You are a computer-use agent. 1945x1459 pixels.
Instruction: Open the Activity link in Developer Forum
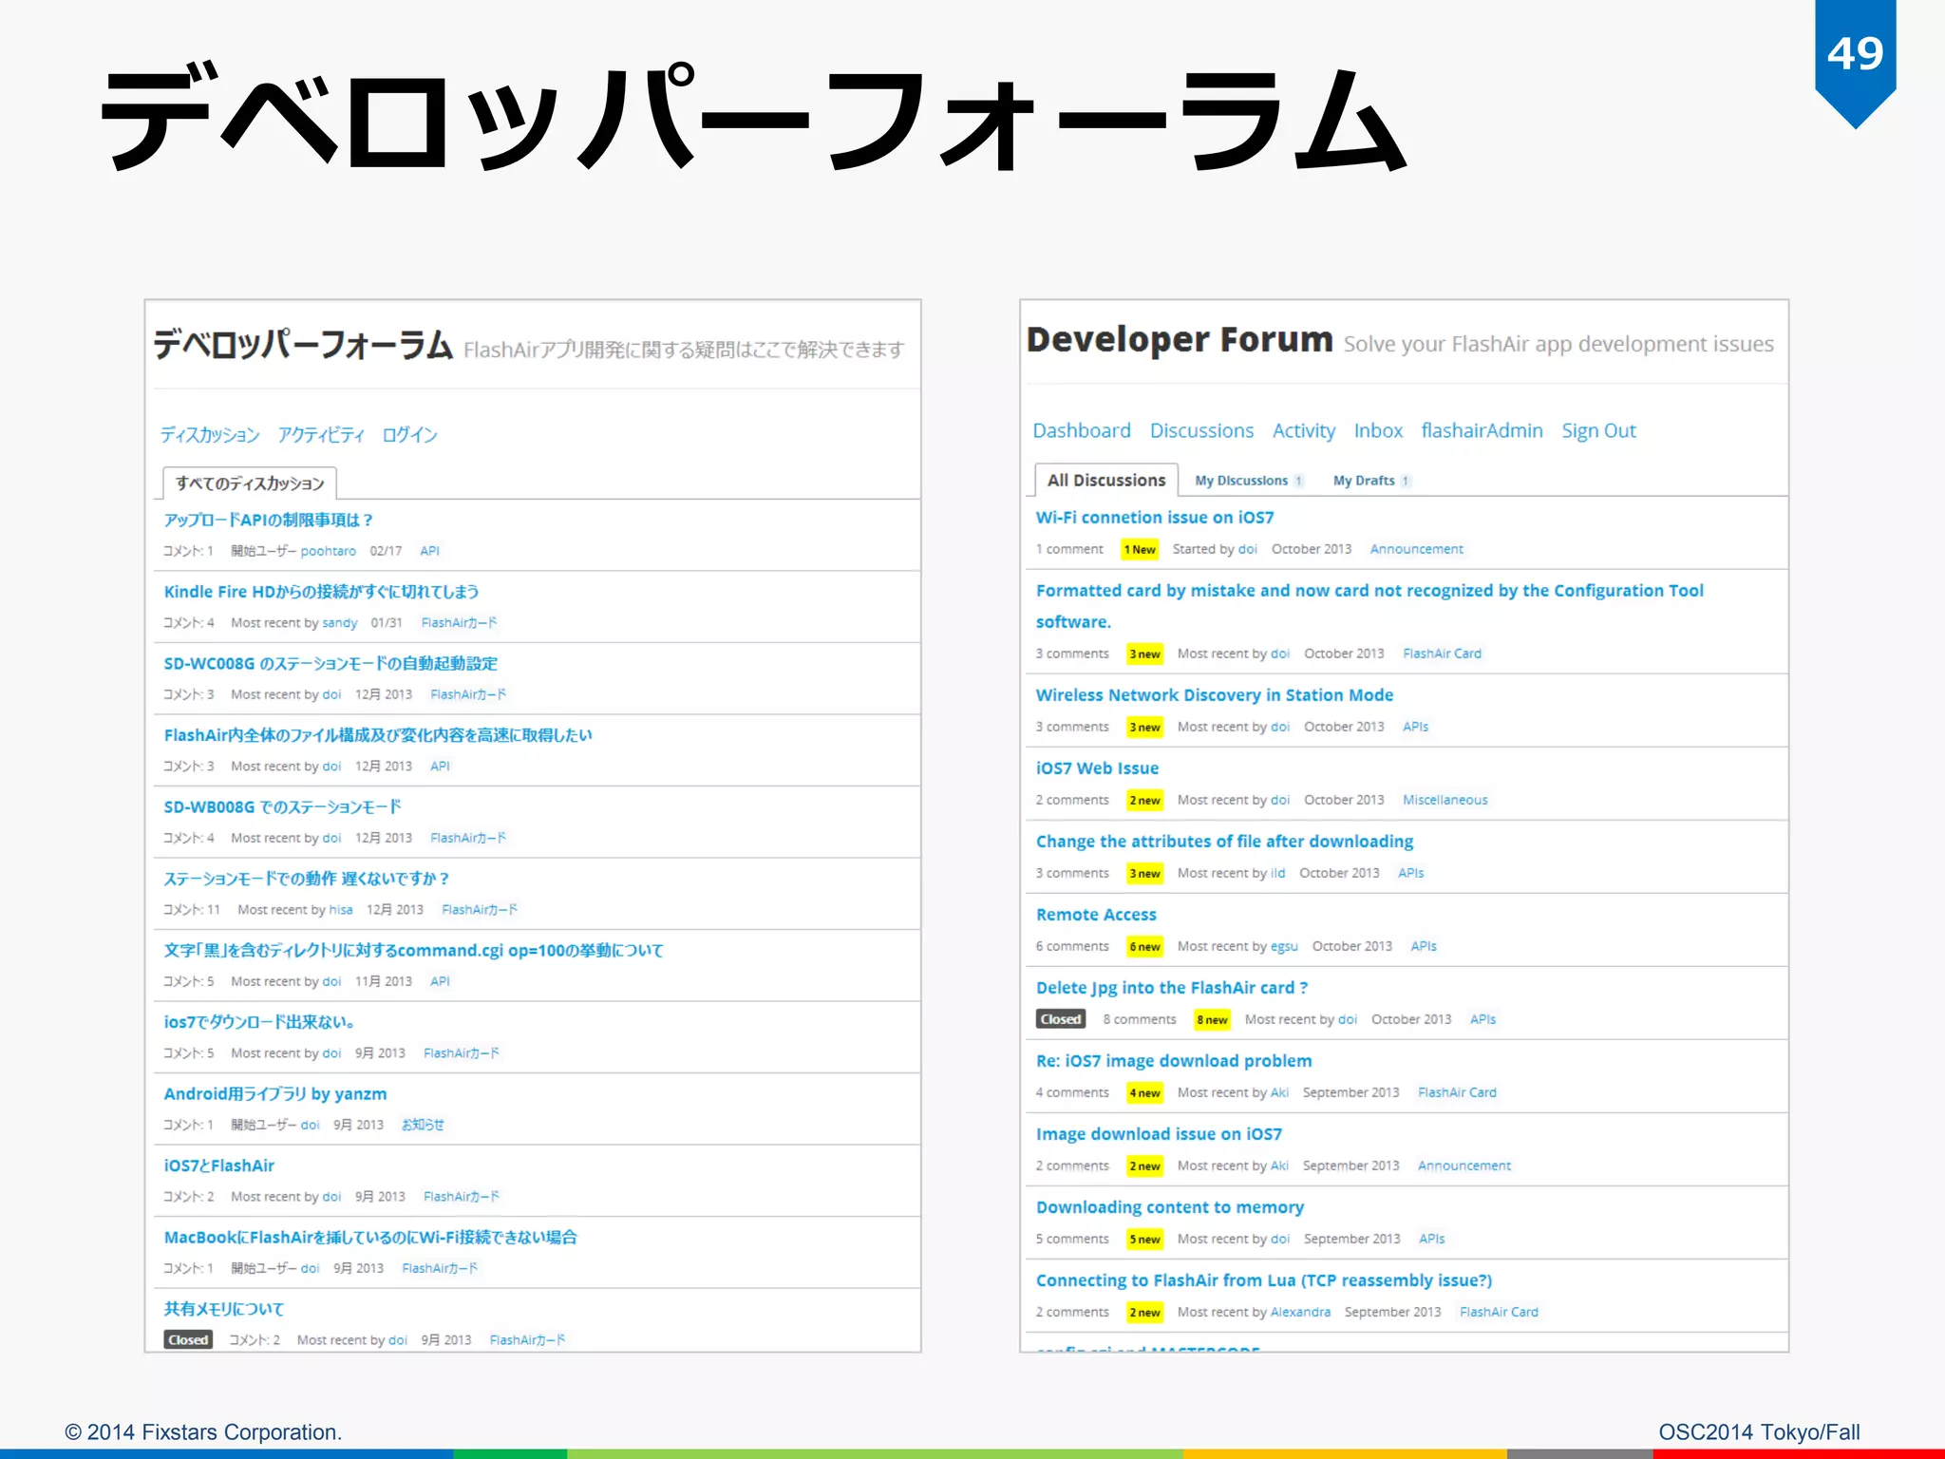(x=1303, y=430)
